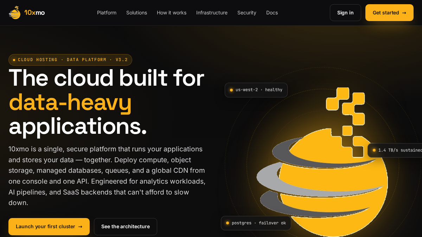The image size is (422, 237).
Task: Click the postgres failover ok status chip
Action: tap(256, 223)
